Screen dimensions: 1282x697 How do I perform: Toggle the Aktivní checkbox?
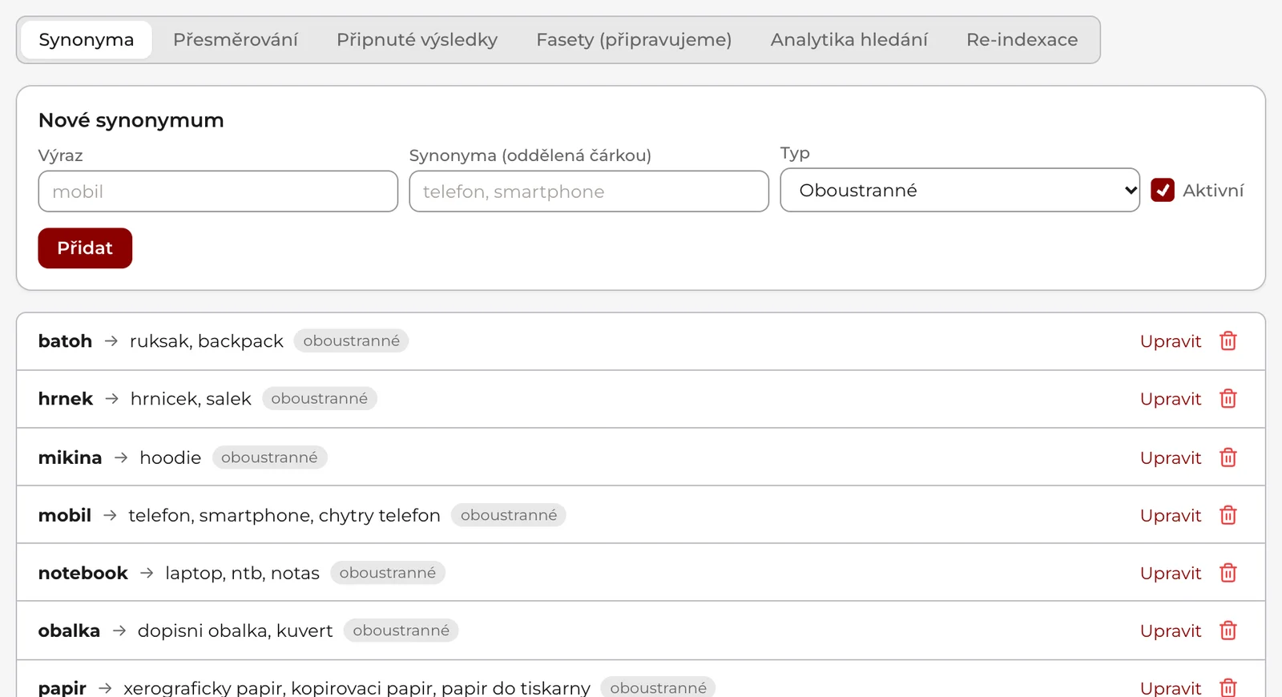(x=1163, y=190)
